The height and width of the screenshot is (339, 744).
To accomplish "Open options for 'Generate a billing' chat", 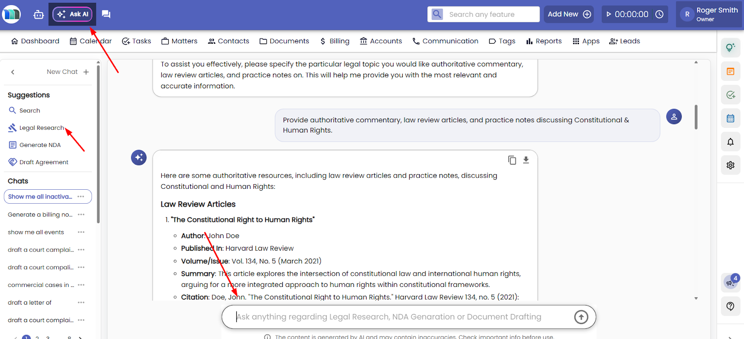I will 81,214.
